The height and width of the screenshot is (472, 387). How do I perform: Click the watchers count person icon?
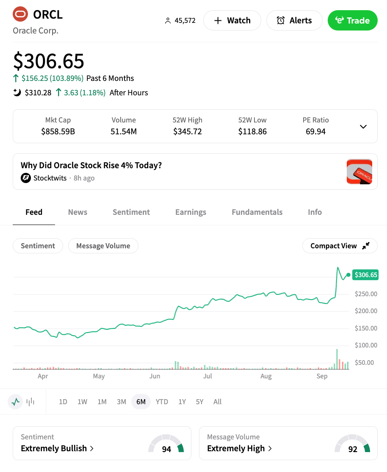168,20
